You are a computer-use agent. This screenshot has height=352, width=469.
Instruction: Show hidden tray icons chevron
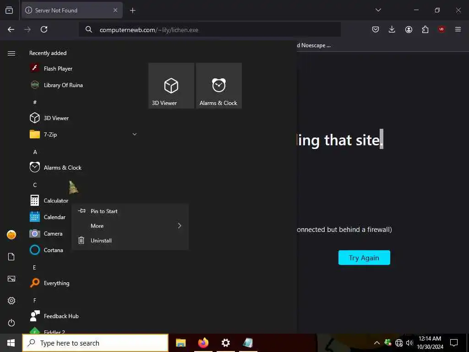click(x=377, y=343)
